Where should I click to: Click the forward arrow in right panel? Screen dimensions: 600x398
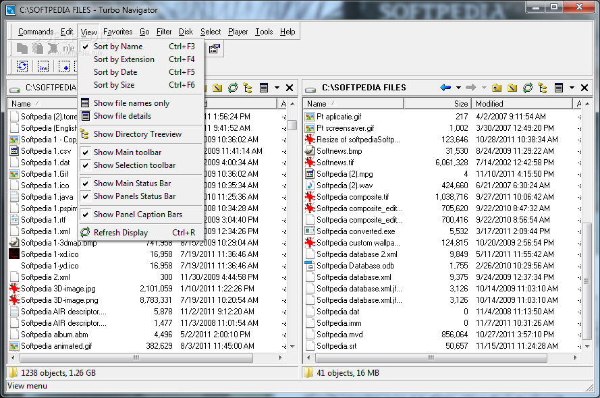470,88
